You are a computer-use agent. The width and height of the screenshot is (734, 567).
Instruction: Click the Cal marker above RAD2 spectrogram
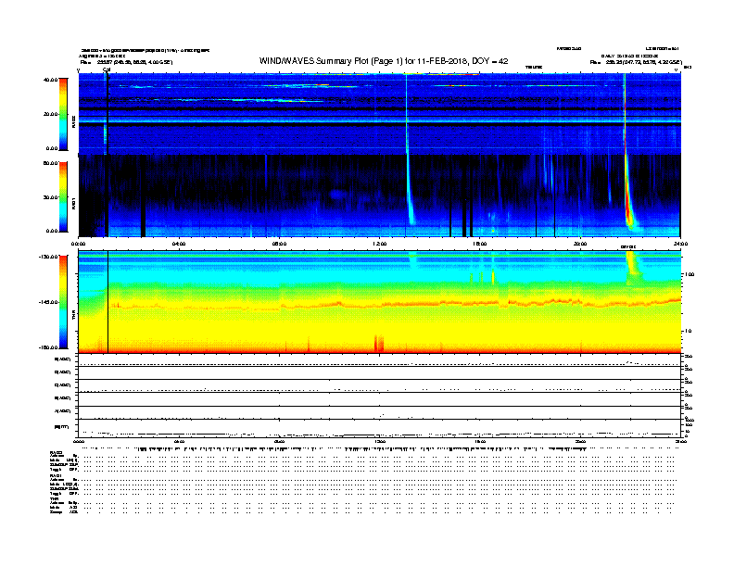[107, 70]
